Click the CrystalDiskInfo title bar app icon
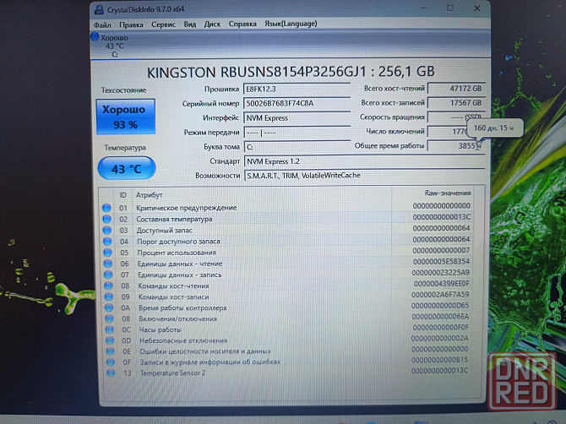The width and height of the screenshot is (566, 424). [x=99, y=9]
